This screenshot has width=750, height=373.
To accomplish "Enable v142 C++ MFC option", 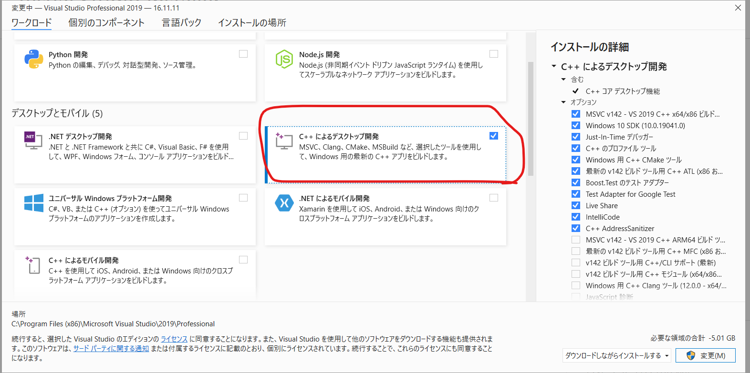I will [x=576, y=251].
